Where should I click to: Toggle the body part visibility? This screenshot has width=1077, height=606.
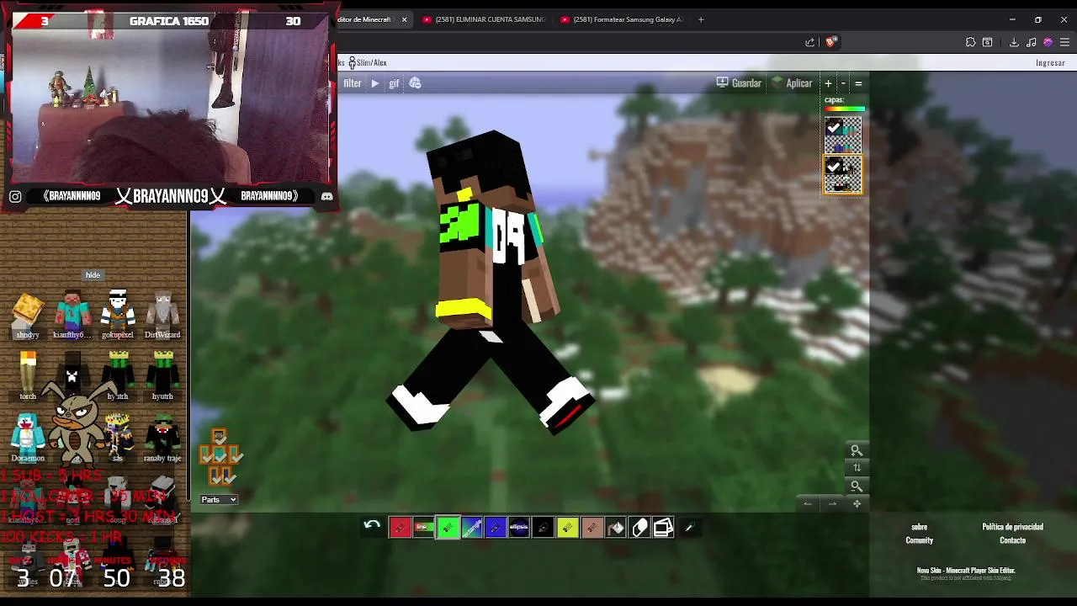point(219,454)
